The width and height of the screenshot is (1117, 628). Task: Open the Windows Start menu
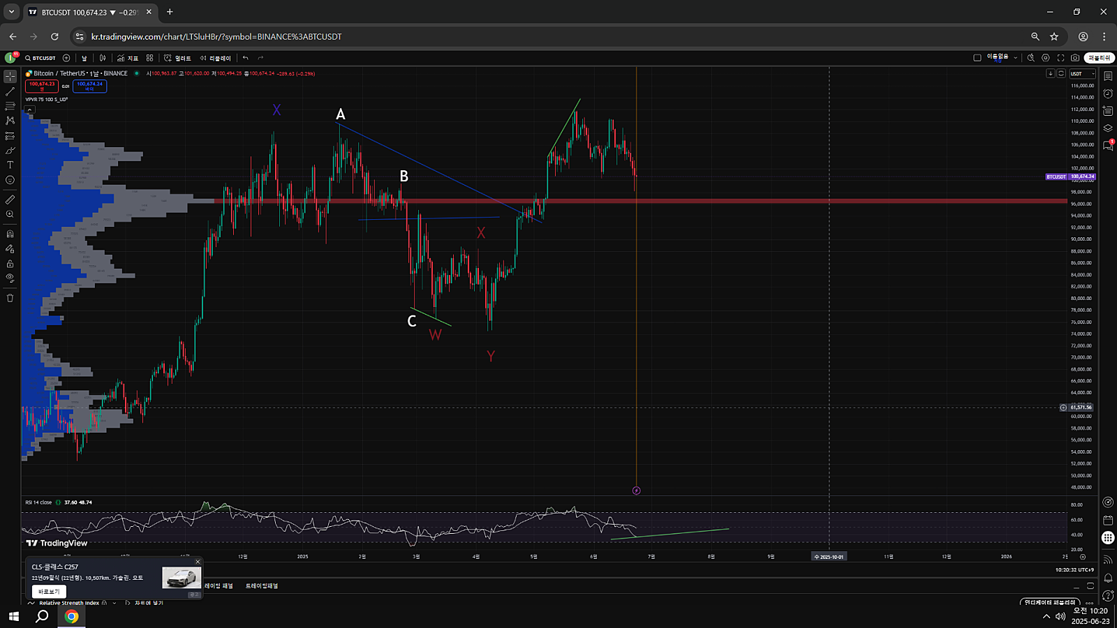click(13, 616)
